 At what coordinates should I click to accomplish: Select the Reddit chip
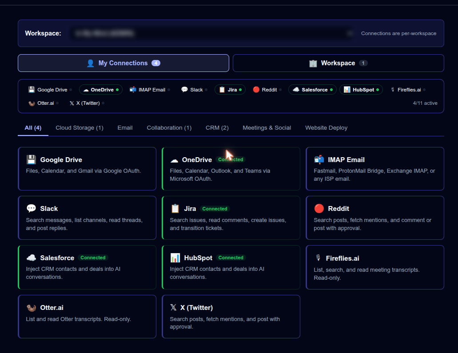(x=267, y=90)
